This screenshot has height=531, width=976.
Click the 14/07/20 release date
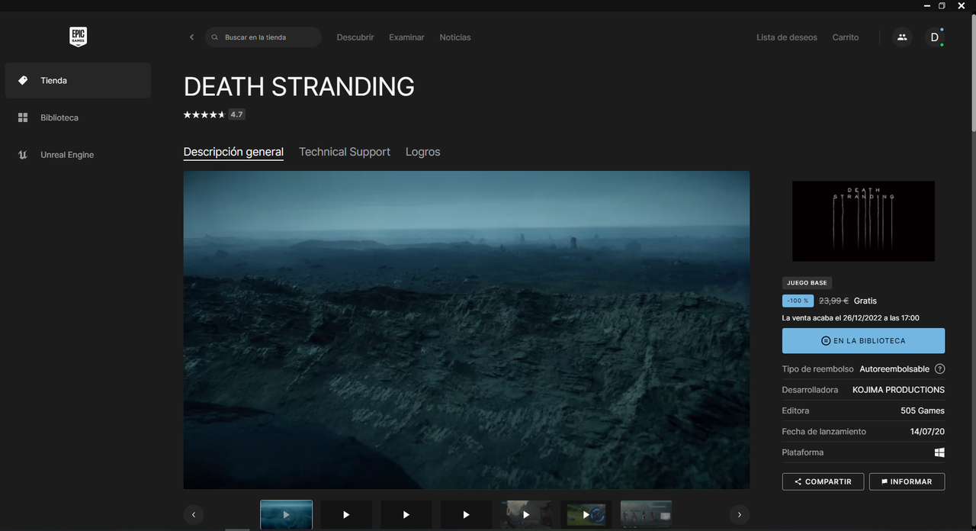click(x=927, y=432)
